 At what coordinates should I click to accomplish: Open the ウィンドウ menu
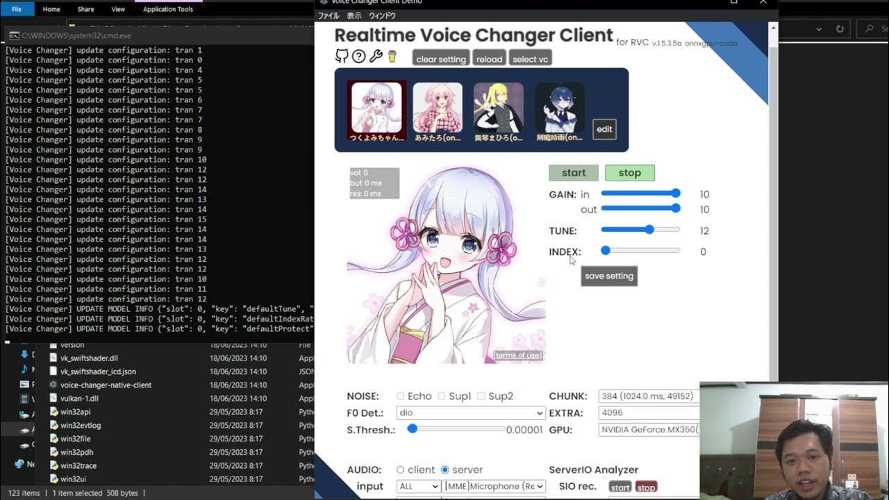382,15
